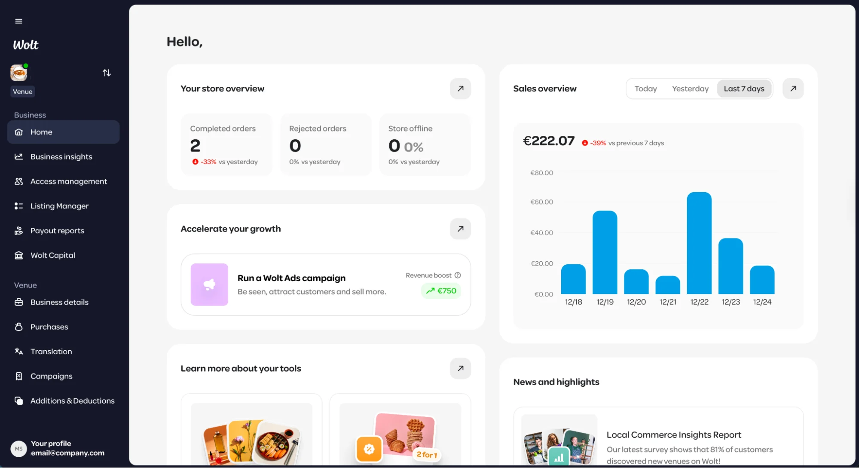
Task: Switch sales overview to Yesterday
Action: click(690, 89)
